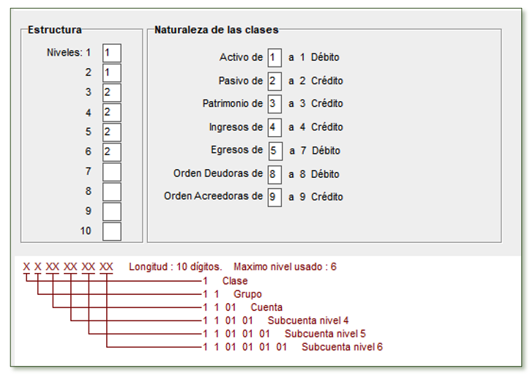
Task: Focus the empty level 7 field
Action: coord(111,172)
